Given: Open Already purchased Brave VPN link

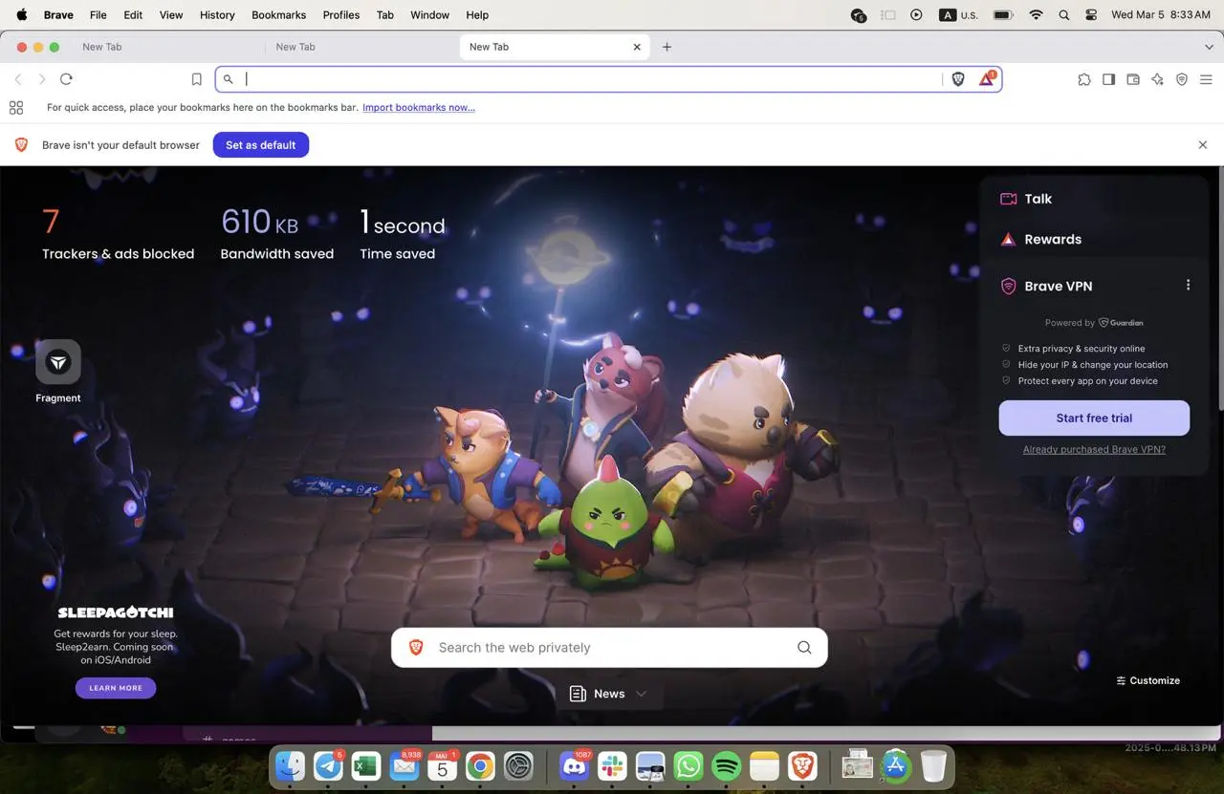Looking at the screenshot, I should [1094, 449].
